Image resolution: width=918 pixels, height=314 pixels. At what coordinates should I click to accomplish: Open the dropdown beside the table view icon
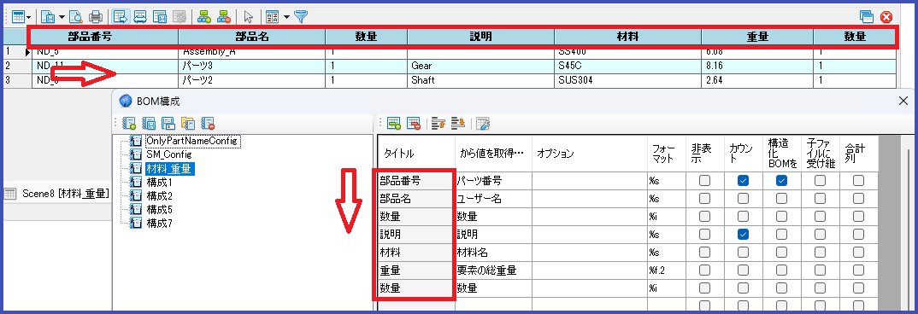(x=29, y=18)
